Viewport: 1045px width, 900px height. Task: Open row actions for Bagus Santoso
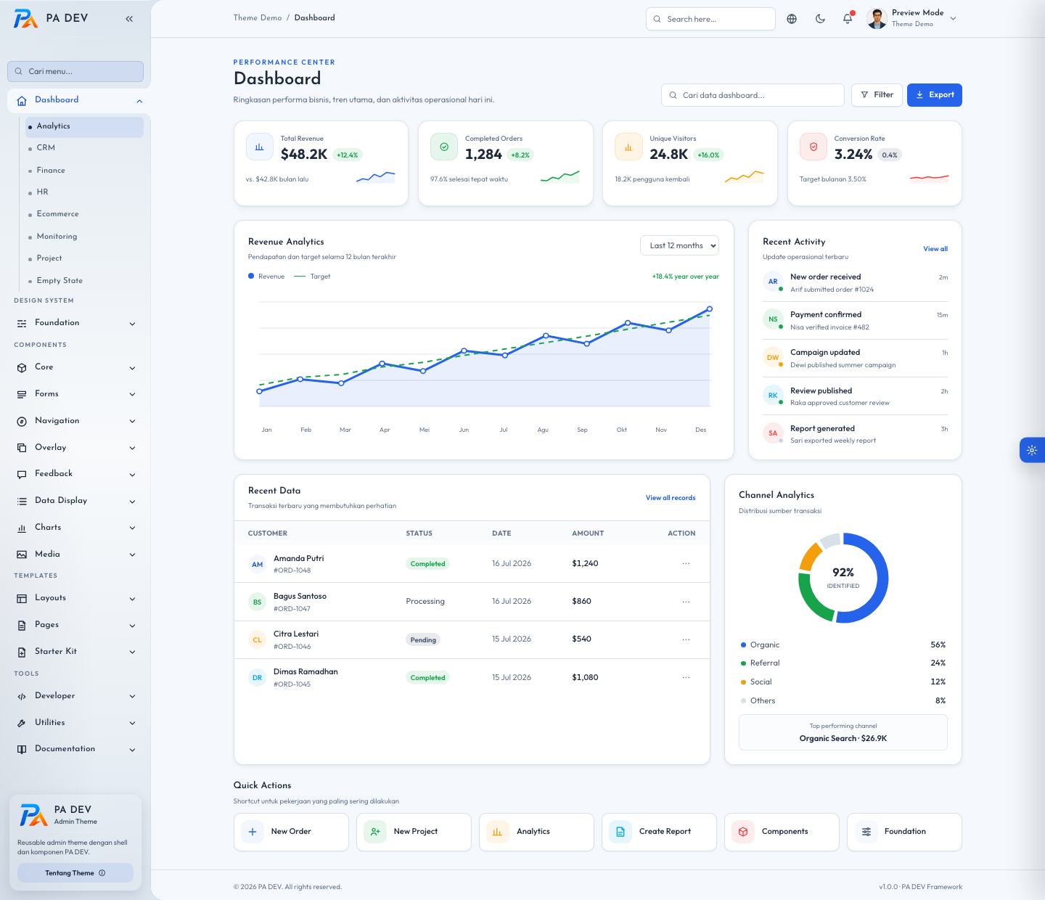click(686, 602)
